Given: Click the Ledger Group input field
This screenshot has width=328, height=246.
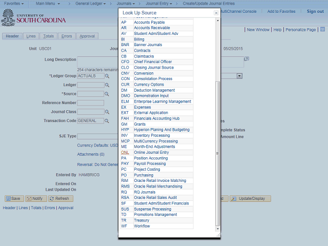Looking at the screenshot, I should click(x=91, y=76).
